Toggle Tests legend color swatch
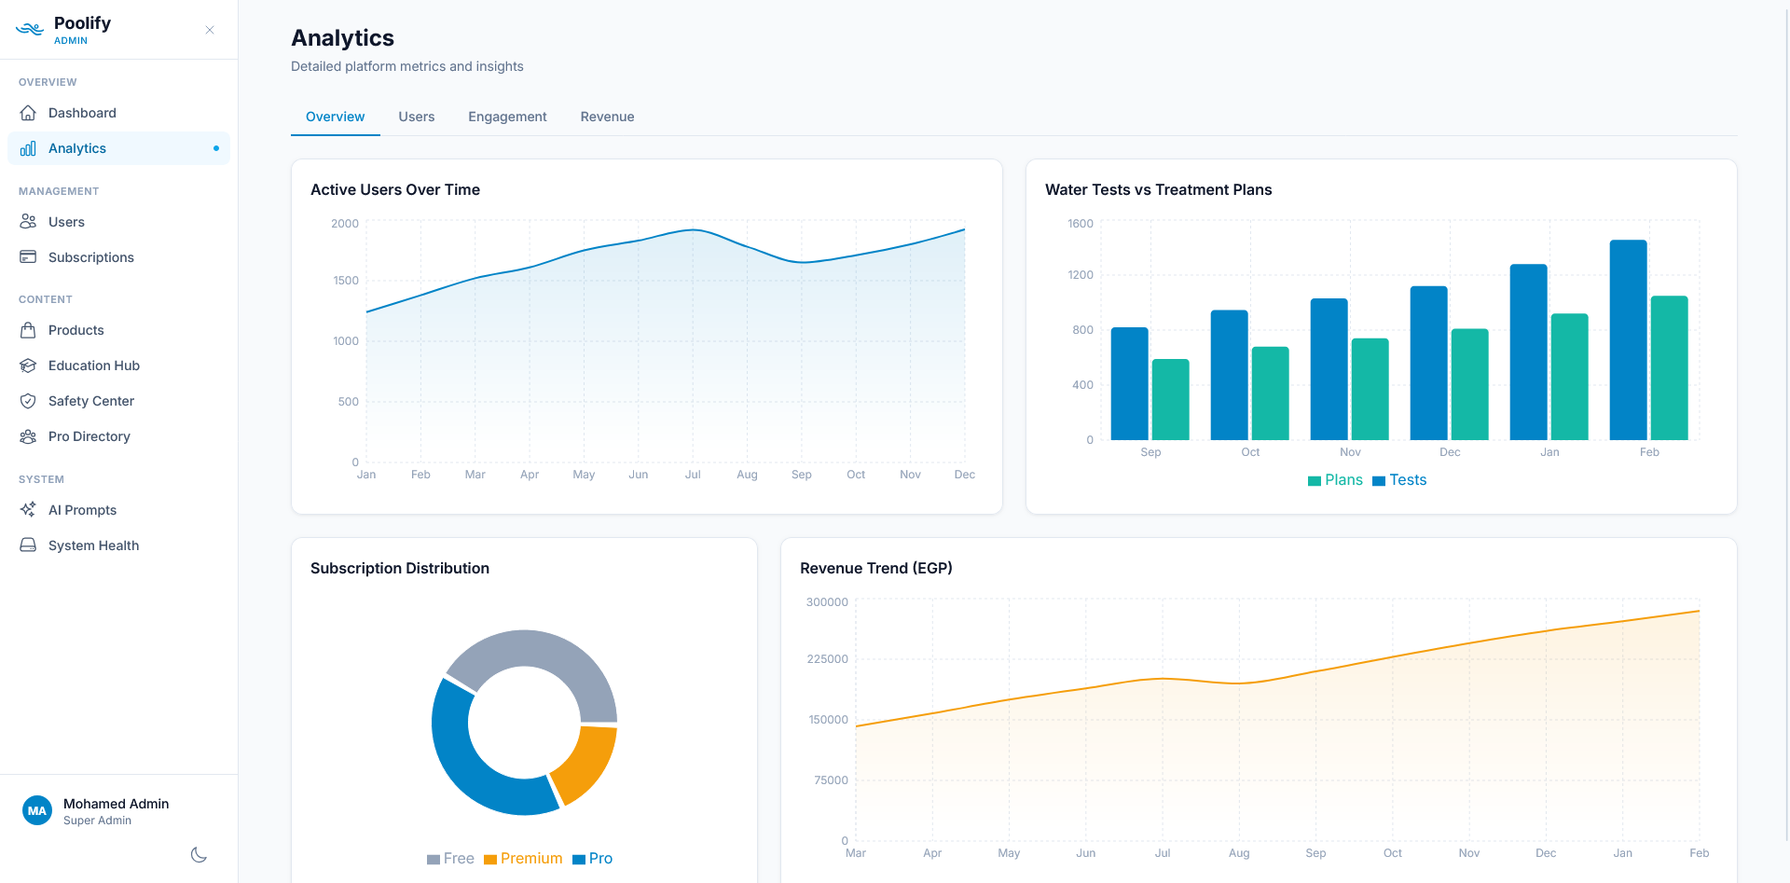 pyautogui.click(x=1379, y=481)
